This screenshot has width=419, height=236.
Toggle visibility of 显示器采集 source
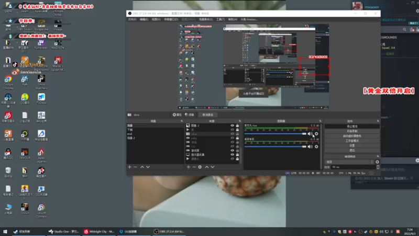pos(232,155)
